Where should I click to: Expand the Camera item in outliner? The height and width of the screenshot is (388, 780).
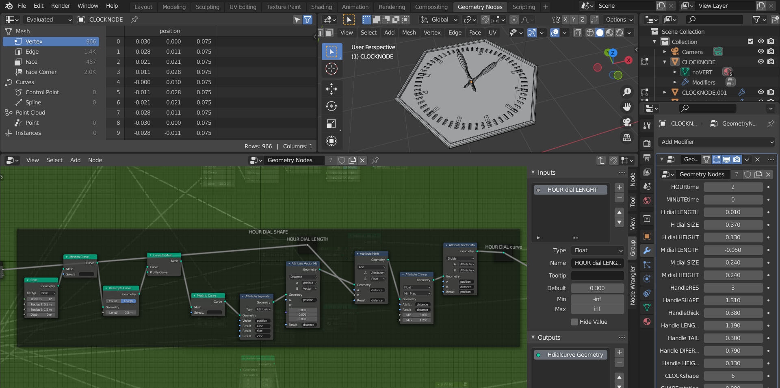[x=665, y=52]
